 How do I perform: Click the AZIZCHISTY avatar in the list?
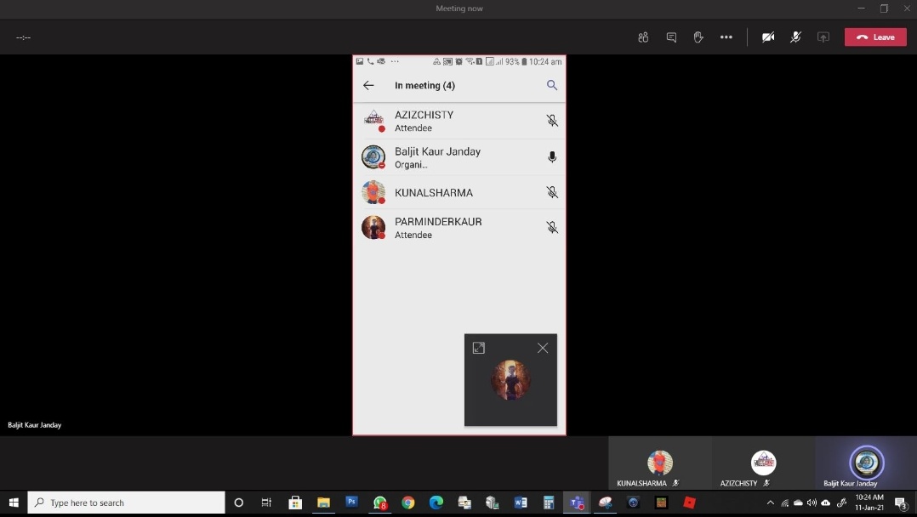tap(373, 120)
